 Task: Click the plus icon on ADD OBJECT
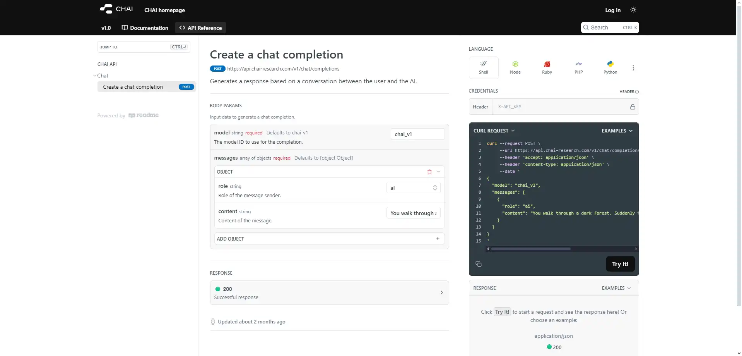tap(438, 239)
